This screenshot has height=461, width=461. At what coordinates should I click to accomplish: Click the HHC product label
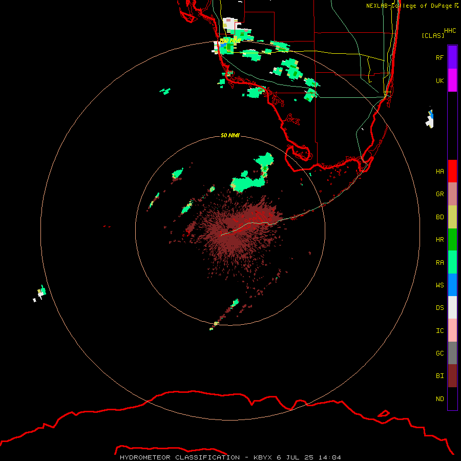[450, 31]
